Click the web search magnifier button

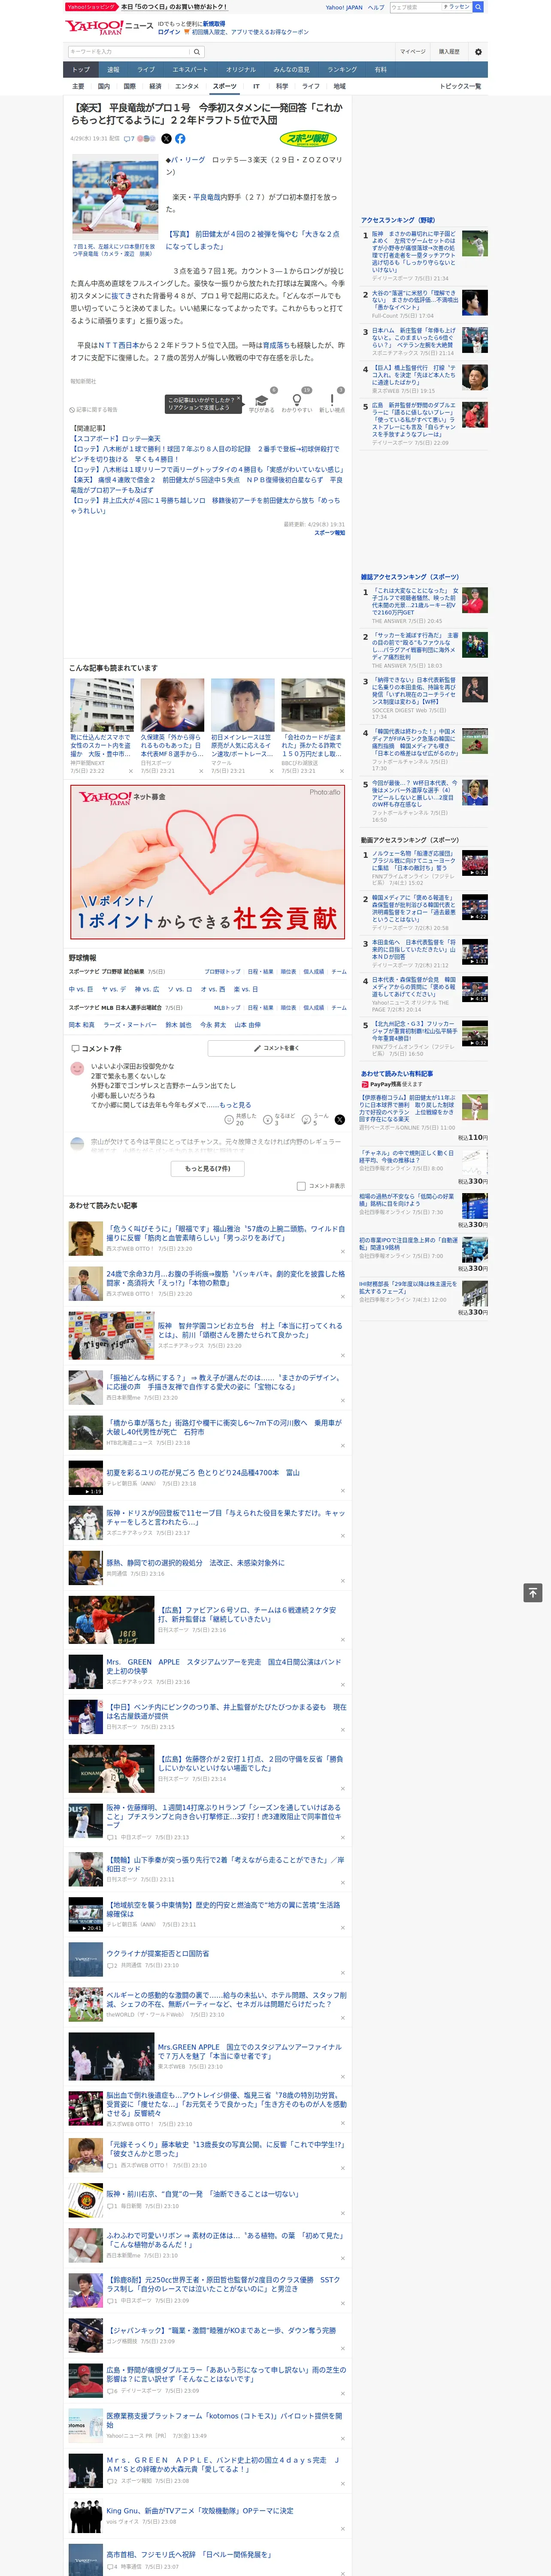pos(478,7)
